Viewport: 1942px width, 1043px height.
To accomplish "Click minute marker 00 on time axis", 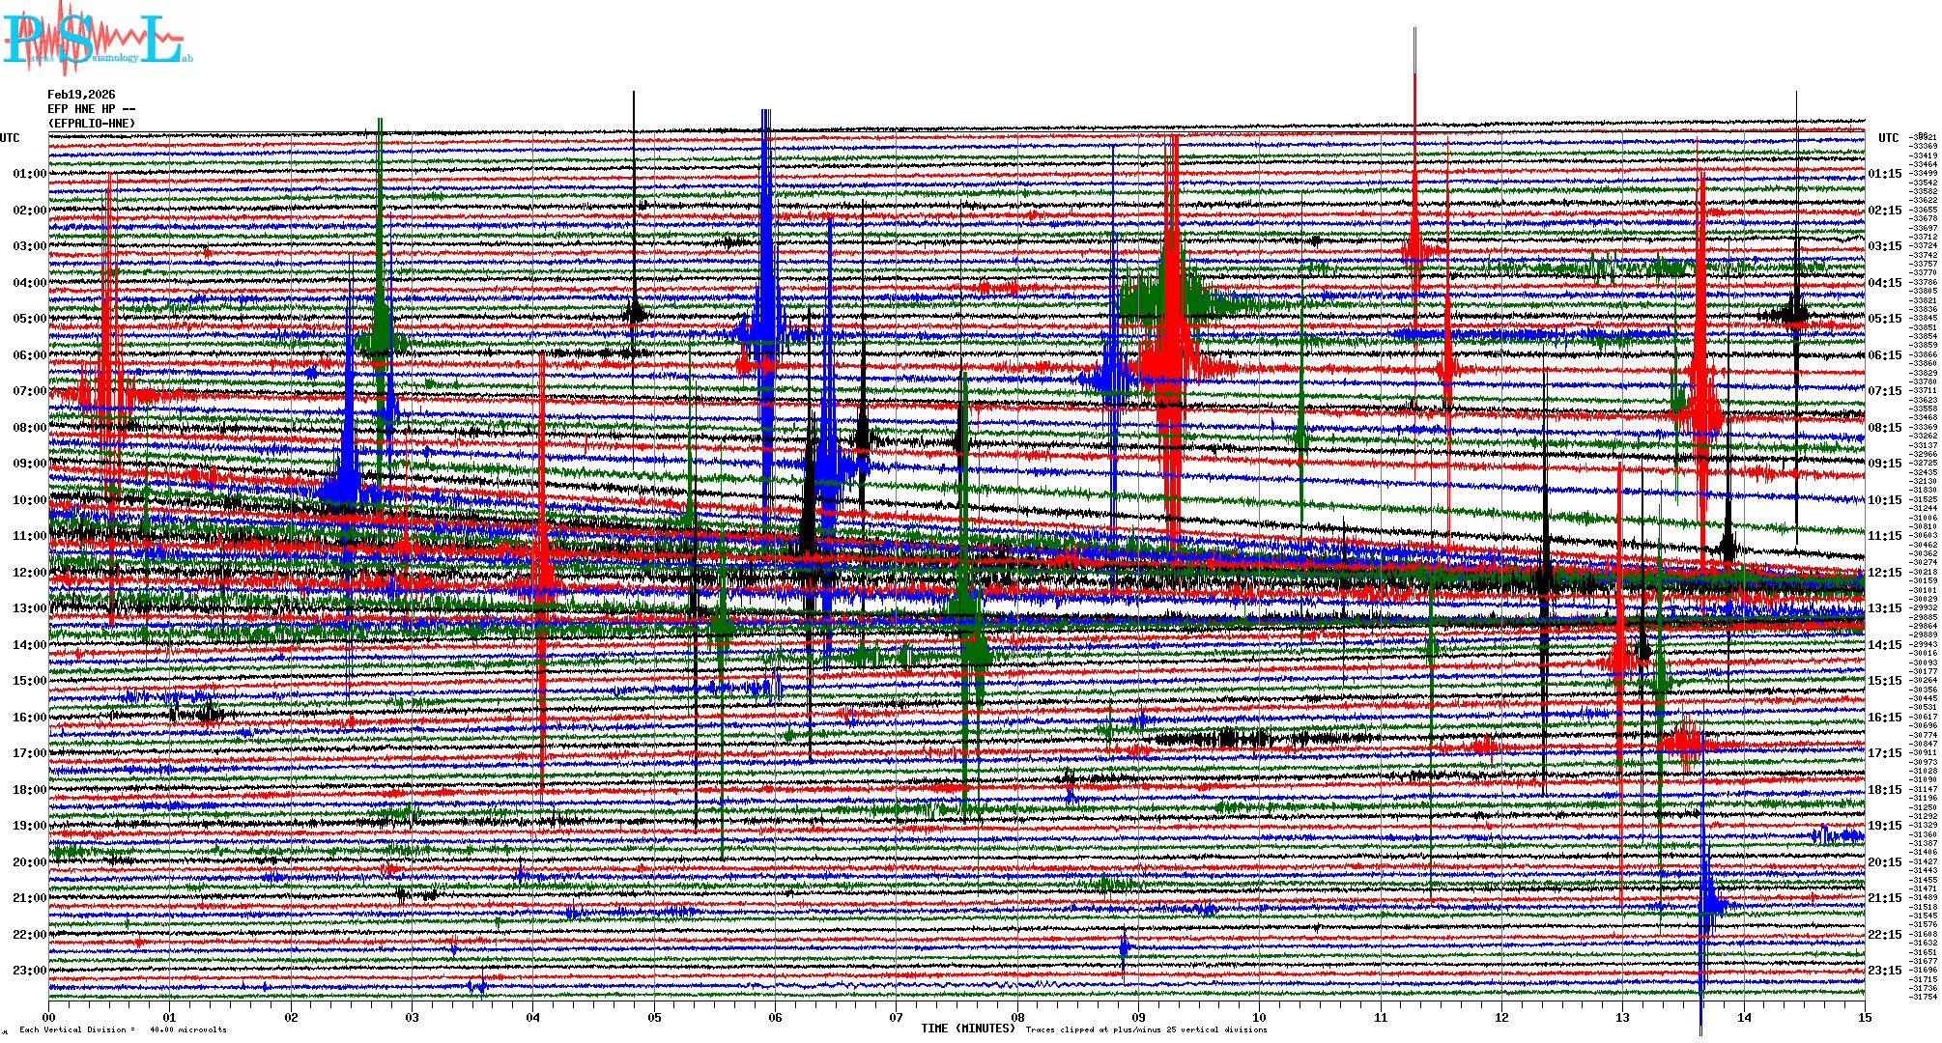I will point(49,1017).
